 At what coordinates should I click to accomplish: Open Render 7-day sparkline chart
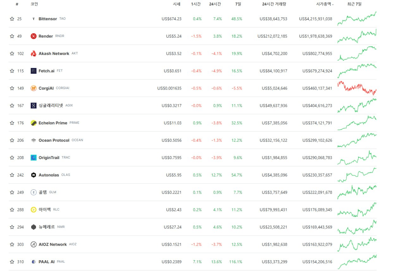point(357,36)
